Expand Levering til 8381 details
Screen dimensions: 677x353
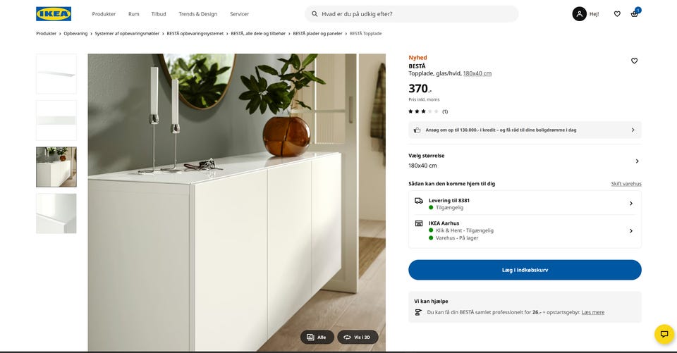(x=525, y=203)
